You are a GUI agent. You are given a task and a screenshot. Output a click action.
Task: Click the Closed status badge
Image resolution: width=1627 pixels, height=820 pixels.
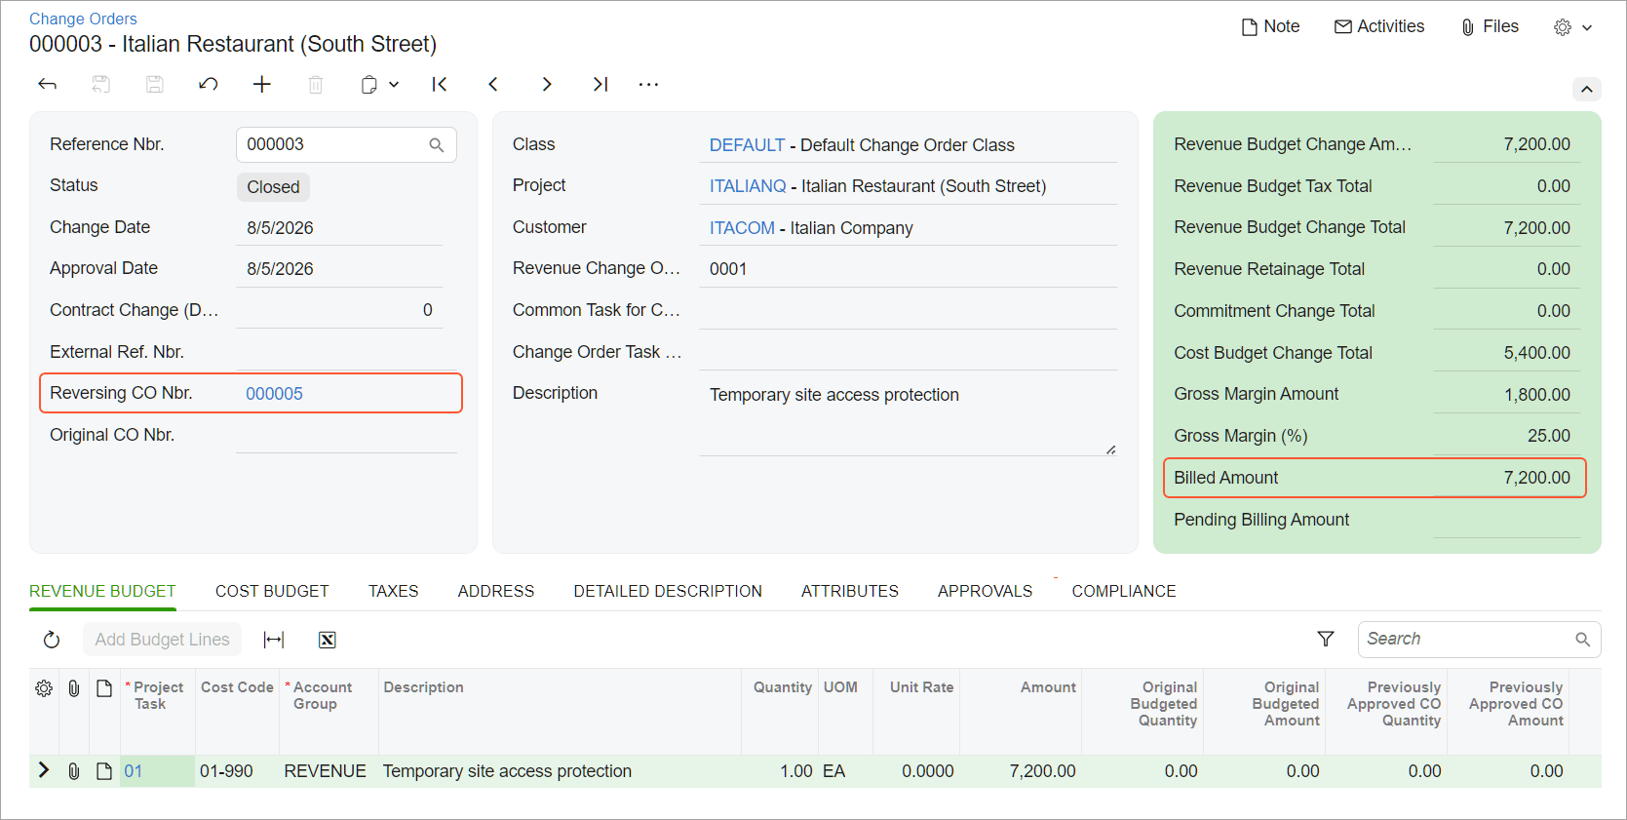pyautogui.click(x=273, y=187)
